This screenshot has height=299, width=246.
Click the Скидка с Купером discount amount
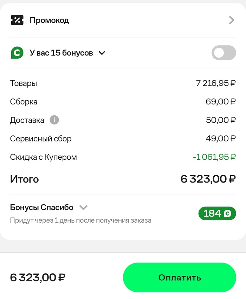(x=214, y=157)
